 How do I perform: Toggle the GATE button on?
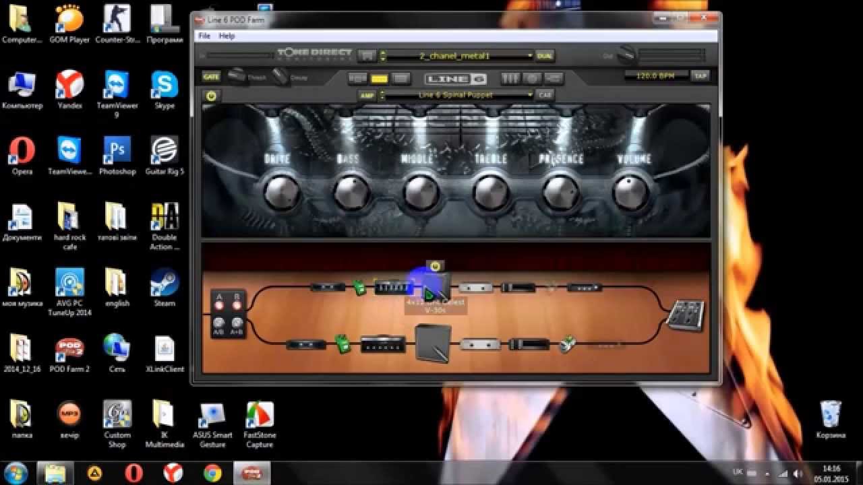tap(211, 77)
